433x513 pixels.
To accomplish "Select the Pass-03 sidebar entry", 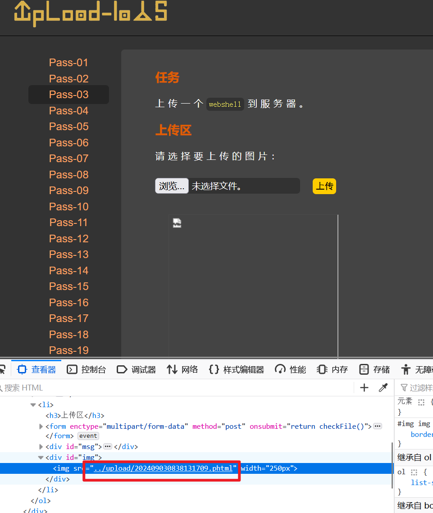I will [69, 95].
